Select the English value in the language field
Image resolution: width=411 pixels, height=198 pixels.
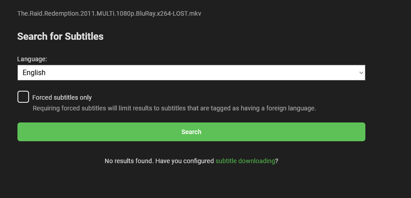click(34, 72)
